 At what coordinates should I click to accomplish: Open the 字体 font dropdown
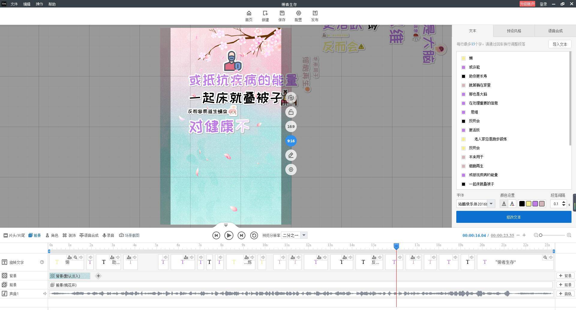coord(476,204)
